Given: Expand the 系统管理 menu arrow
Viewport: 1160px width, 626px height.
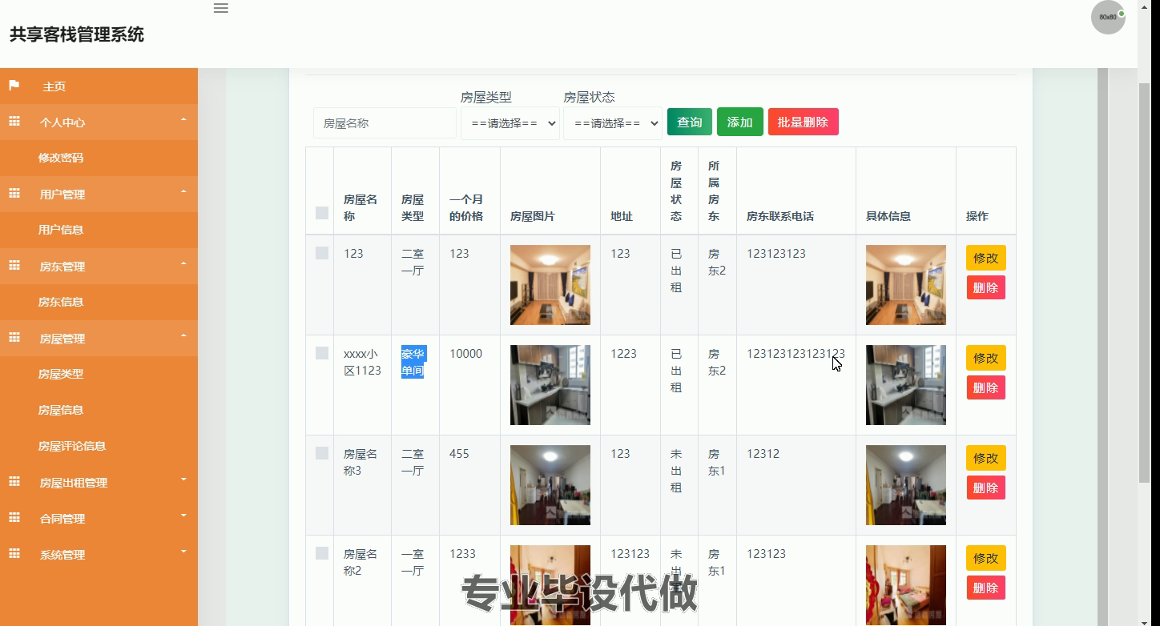Looking at the screenshot, I should point(183,552).
